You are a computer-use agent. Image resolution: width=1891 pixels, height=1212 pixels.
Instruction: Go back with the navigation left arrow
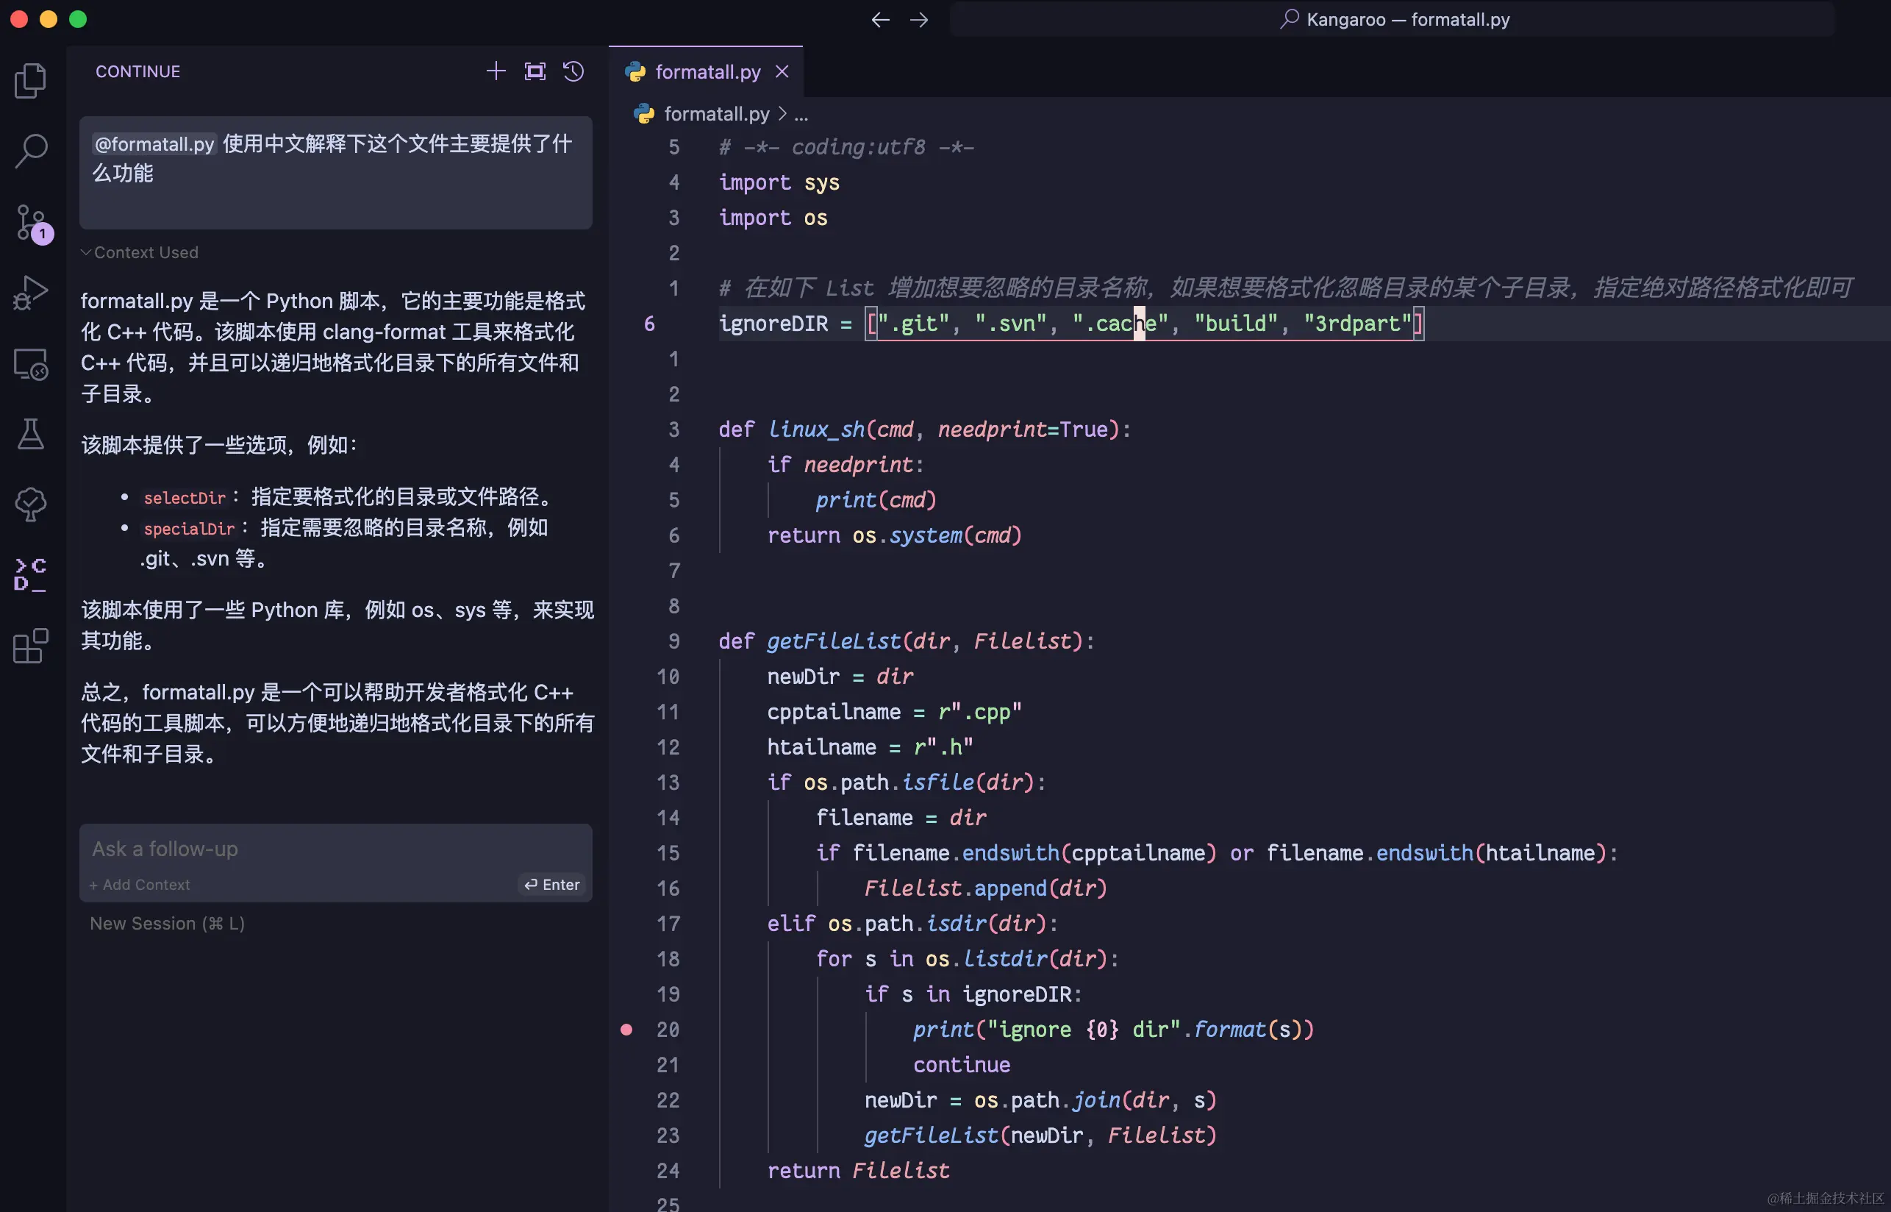(x=880, y=20)
